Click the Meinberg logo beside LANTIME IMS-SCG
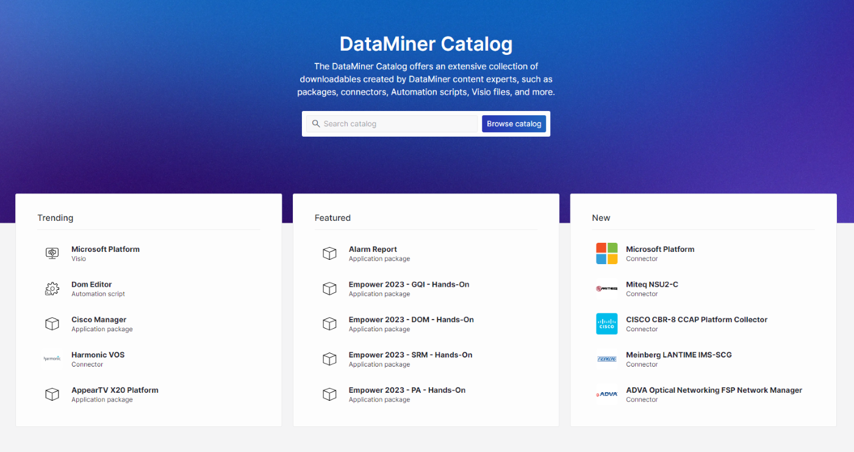854x452 pixels. click(607, 359)
